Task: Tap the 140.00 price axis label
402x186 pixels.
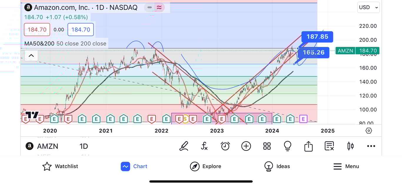Action: click(x=368, y=82)
